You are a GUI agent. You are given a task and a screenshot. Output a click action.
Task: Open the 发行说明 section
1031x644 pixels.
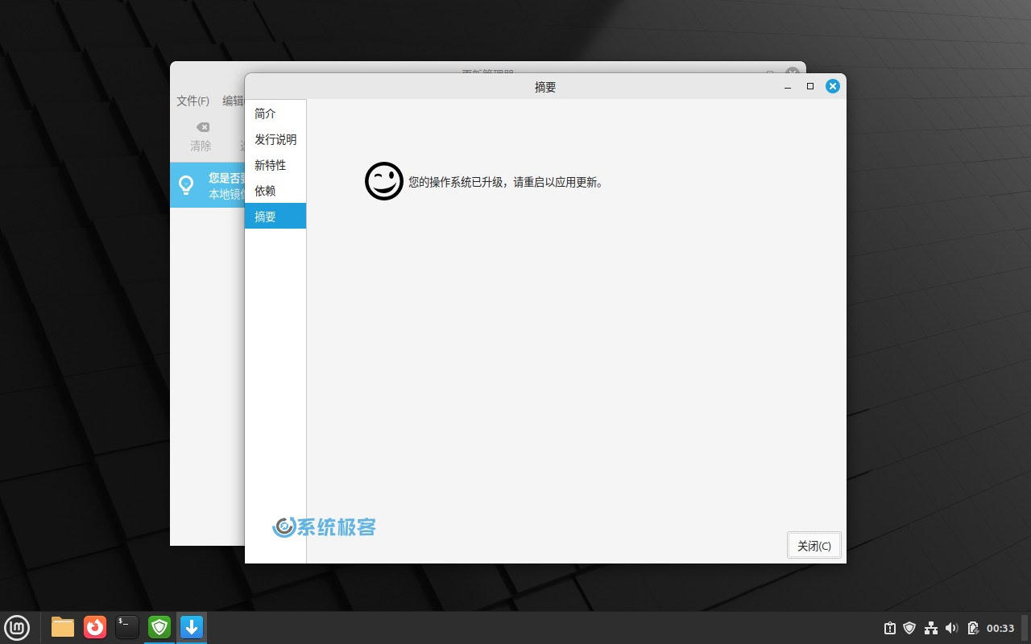coord(275,139)
